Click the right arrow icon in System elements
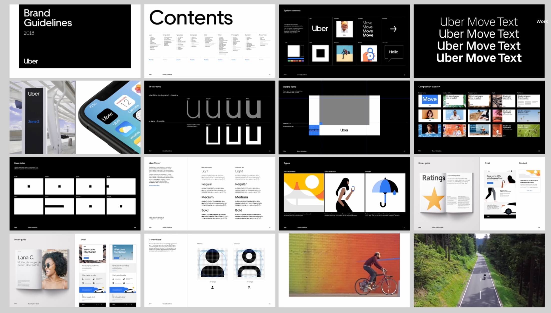The height and width of the screenshot is (313, 551). coord(393,29)
